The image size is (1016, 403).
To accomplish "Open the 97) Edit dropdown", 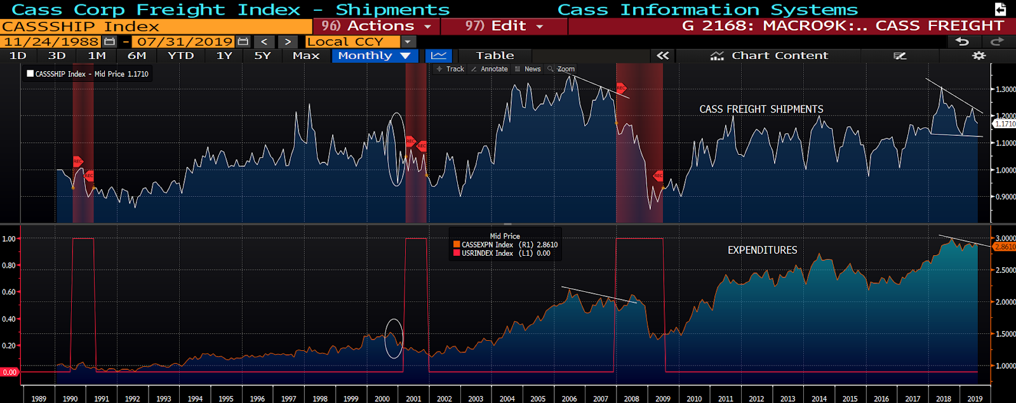I will point(504,26).
